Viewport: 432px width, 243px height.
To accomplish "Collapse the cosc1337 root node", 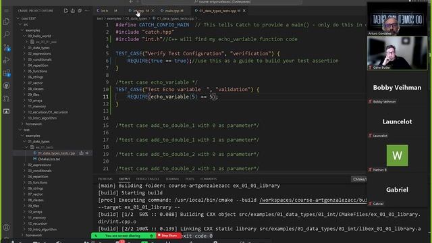I will pyautogui.click(x=18, y=18).
